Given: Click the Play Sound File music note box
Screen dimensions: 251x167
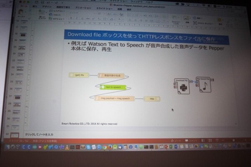Looking at the screenshot, I should (x=203, y=86).
